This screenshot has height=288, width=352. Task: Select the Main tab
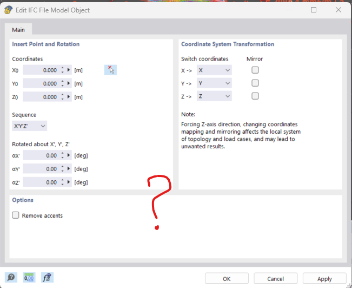pos(18,30)
